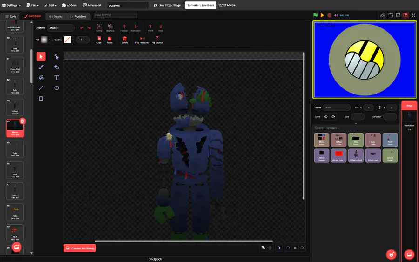Click the Delete trash icon
This screenshot has height=262, width=419.
tap(124, 40)
